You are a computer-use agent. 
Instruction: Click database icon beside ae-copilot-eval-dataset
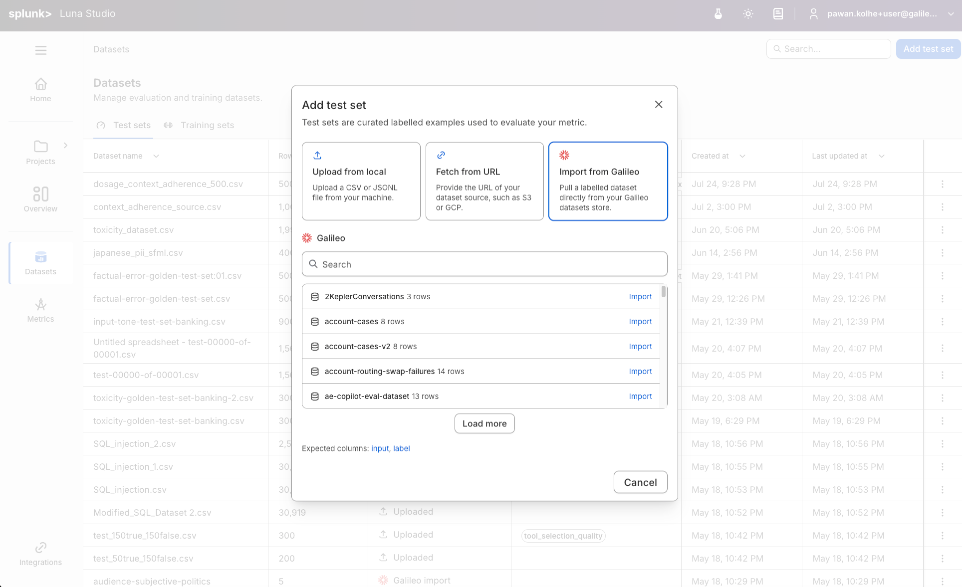[315, 396]
